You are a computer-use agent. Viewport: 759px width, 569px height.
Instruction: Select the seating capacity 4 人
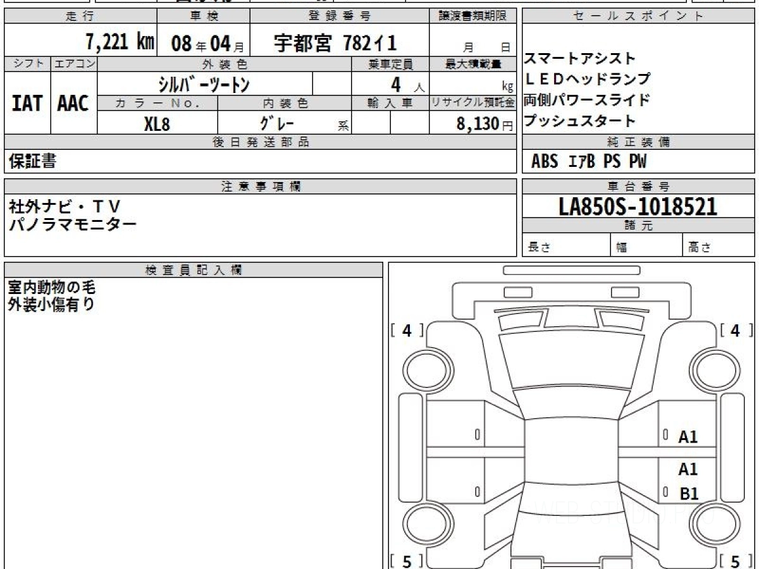point(408,84)
